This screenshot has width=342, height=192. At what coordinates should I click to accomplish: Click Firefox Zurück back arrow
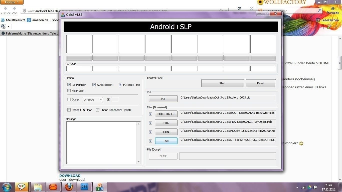click(5, 9)
